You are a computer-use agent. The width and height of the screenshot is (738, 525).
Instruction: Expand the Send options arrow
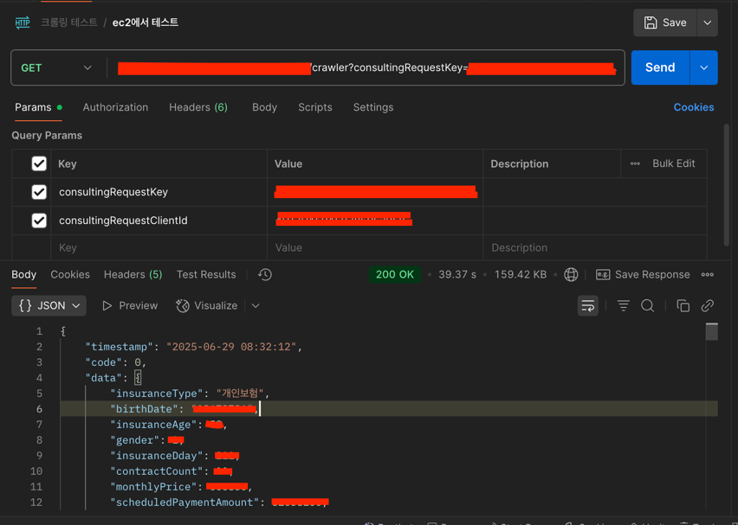click(703, 67)
